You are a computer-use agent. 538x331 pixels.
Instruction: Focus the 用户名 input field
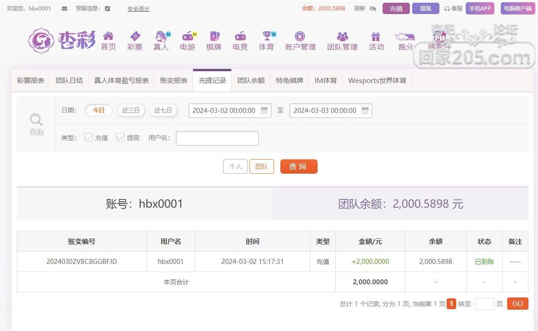tap(217, 138)
